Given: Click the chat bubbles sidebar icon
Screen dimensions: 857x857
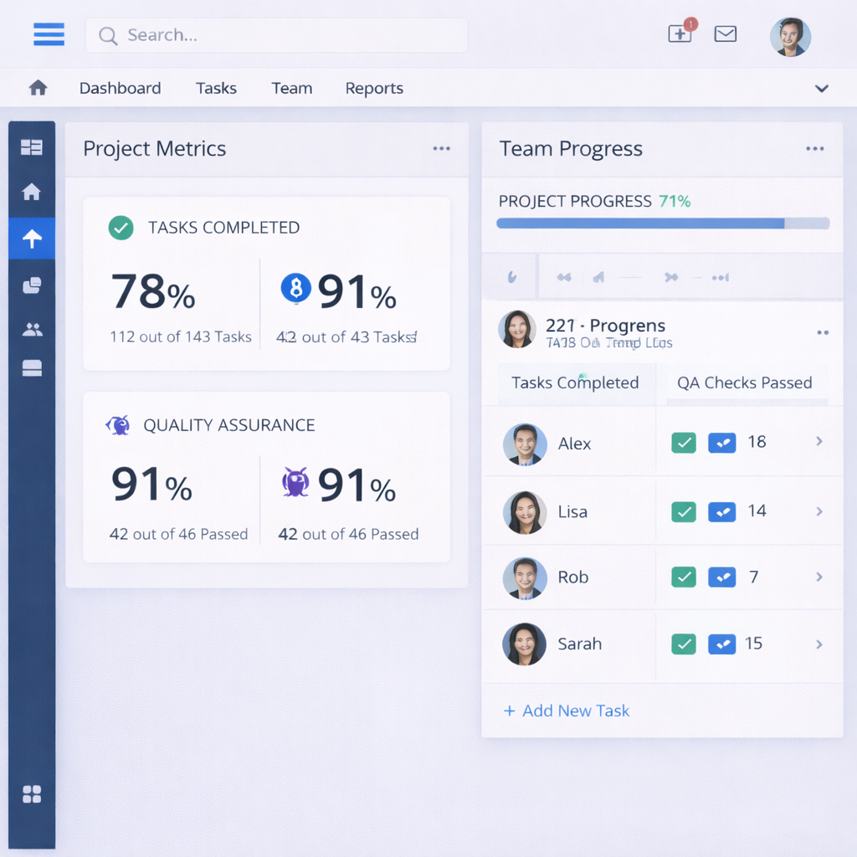Looking at the screenshot, I should [x=32, y=285].
